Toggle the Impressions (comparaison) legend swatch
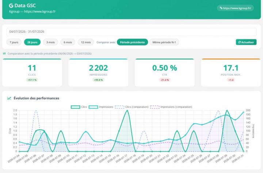Image resolution: width=263 pixels, height=173 pixels. tap(155, 107)
